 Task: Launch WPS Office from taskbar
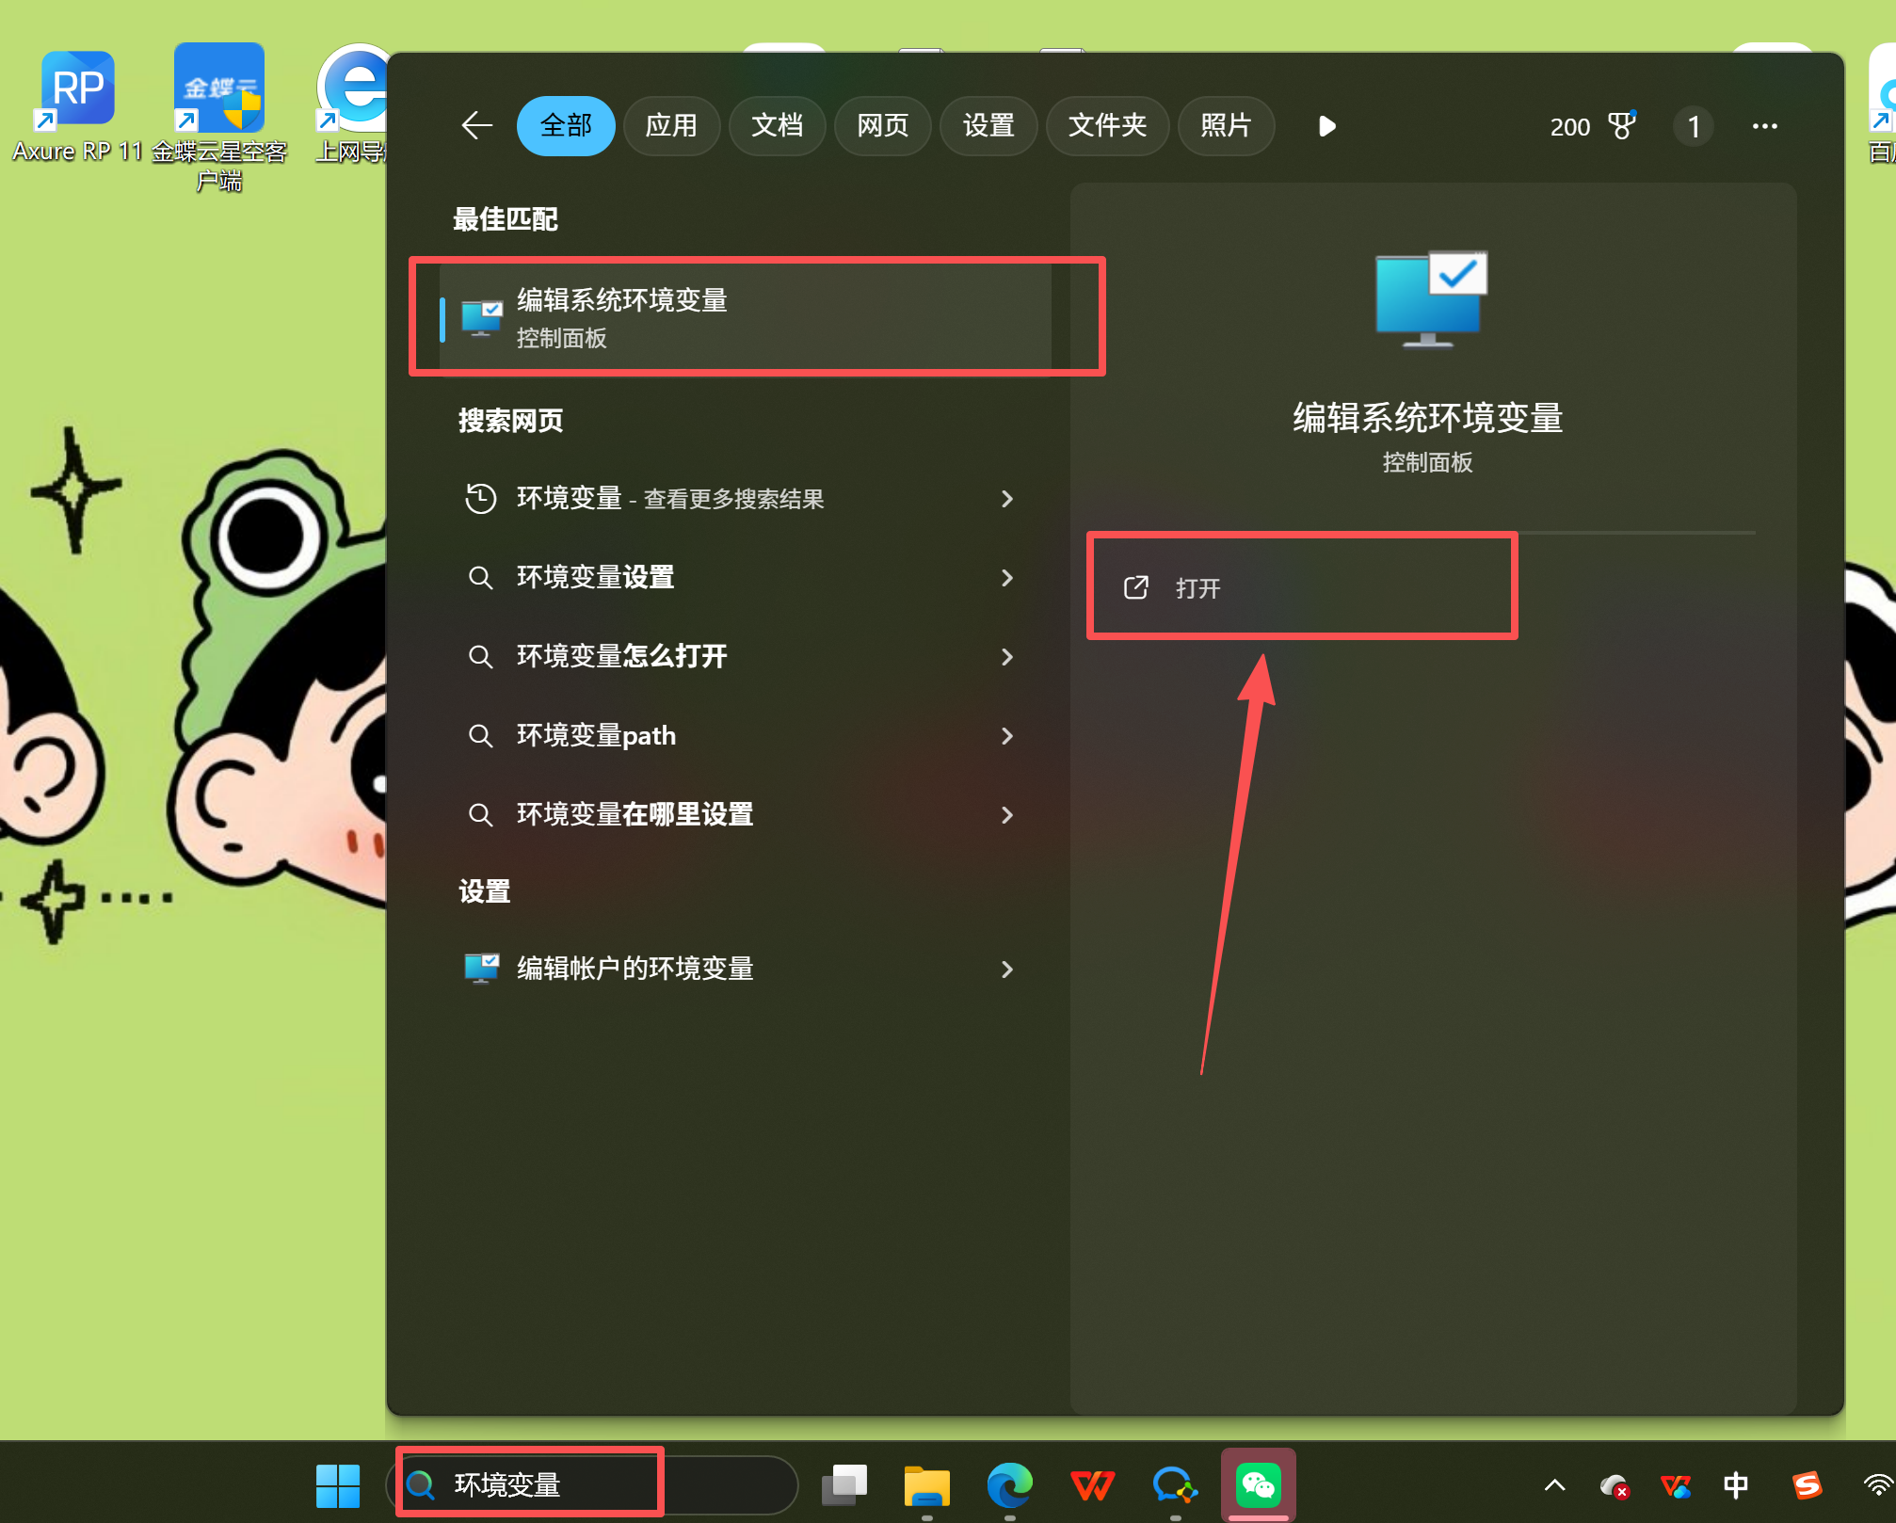point(1092,1484)
